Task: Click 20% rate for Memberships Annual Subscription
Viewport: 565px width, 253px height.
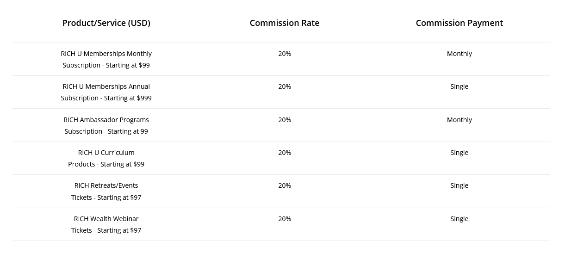Action: click(285, 86)
